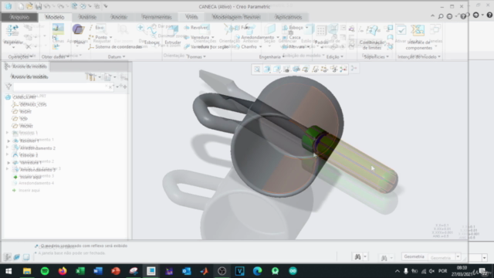Viewport: 494px width, 278px height.
Task: Select the Nervura rib tool
Action: tap(293, 46)
